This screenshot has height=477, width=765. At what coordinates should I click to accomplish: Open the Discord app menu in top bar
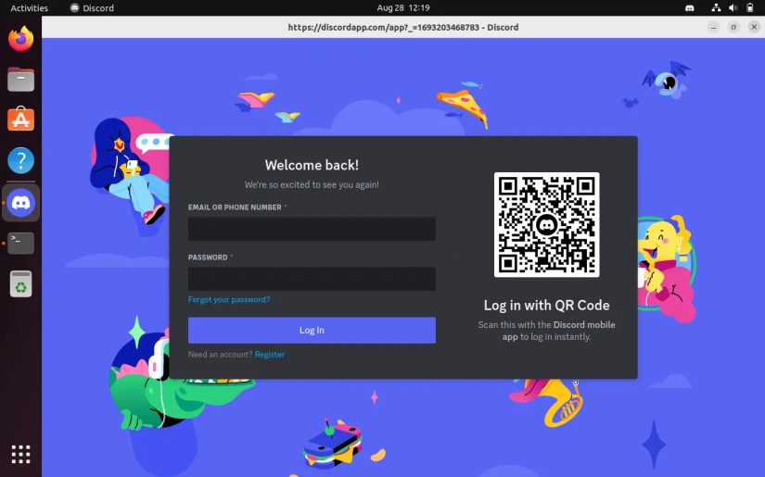pyautogui.click(x=92, y=7)
